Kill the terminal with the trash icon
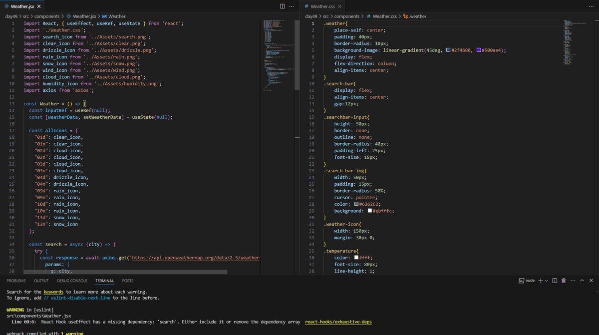This screenshot has height=335, width=599. click(564, 280)
